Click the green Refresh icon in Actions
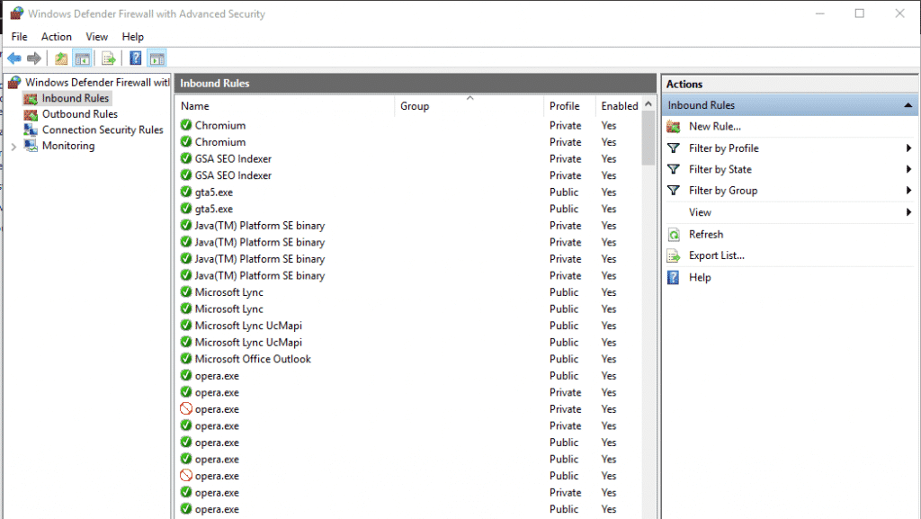Image resolution: width=921 pixels, height=519 pixels. pos(674,235)
